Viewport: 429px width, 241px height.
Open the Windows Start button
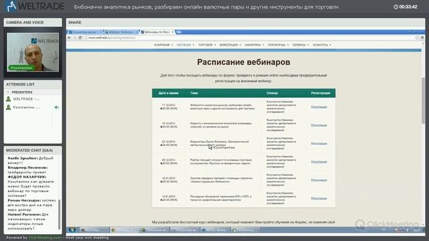click(72, 230)
